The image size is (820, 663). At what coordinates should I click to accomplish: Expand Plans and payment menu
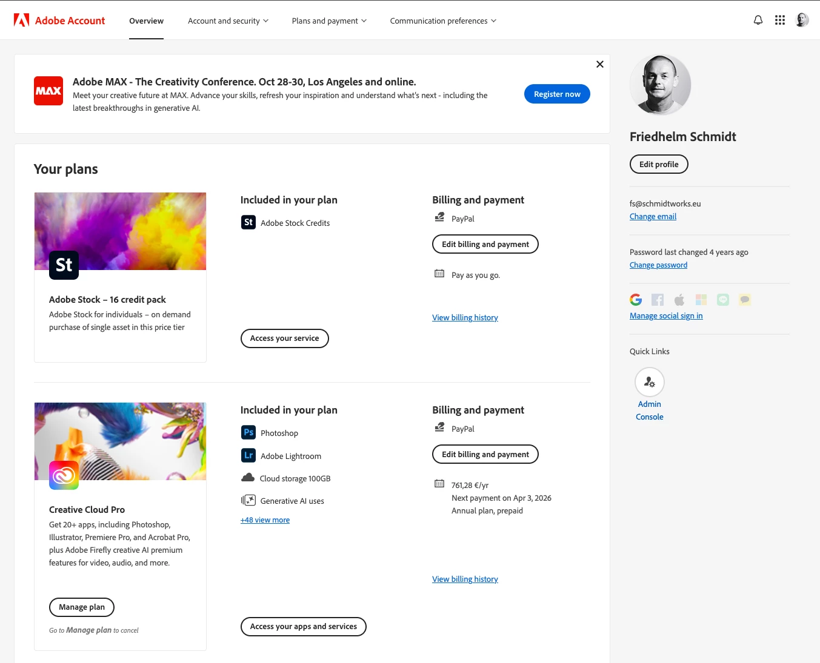coord(329,21)
